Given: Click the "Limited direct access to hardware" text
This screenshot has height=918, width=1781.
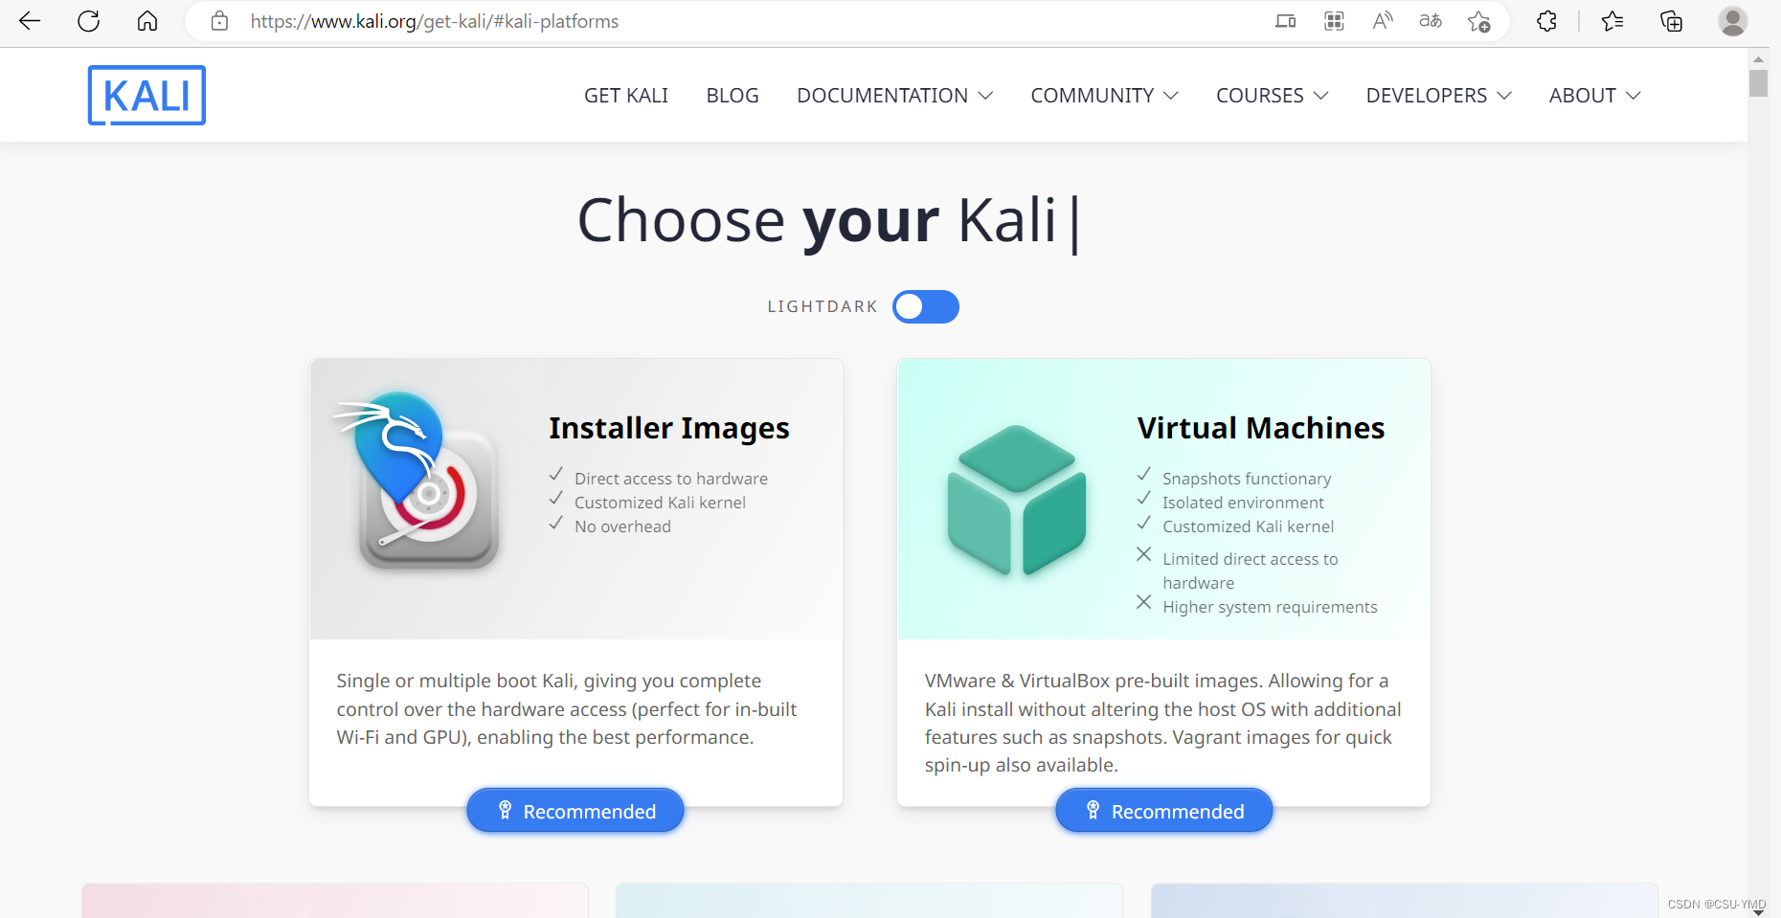Looking at the screenshot, I should [1251, 571].
